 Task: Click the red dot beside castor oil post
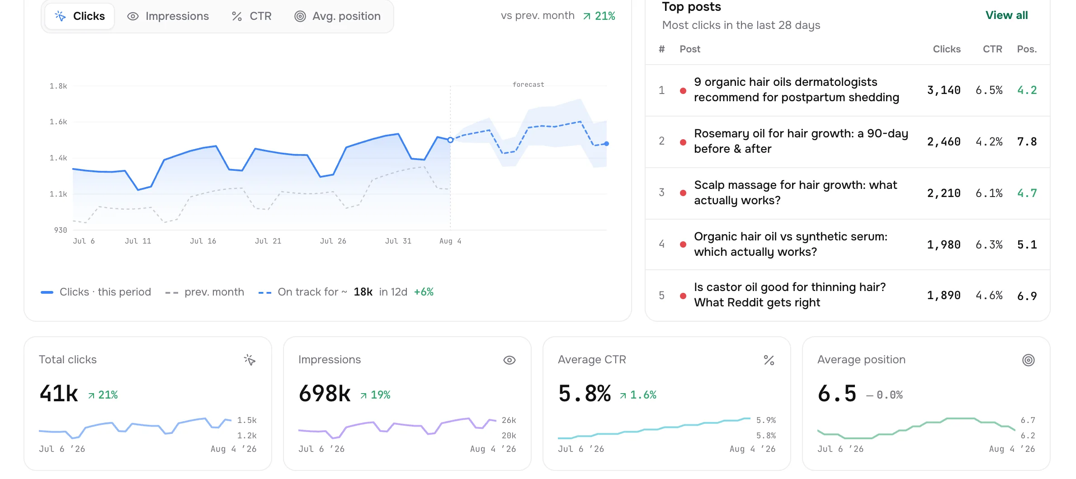(x=683, y=296)
